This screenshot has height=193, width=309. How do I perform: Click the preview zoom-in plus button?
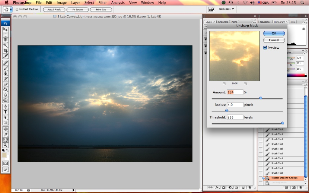point(245,84)
